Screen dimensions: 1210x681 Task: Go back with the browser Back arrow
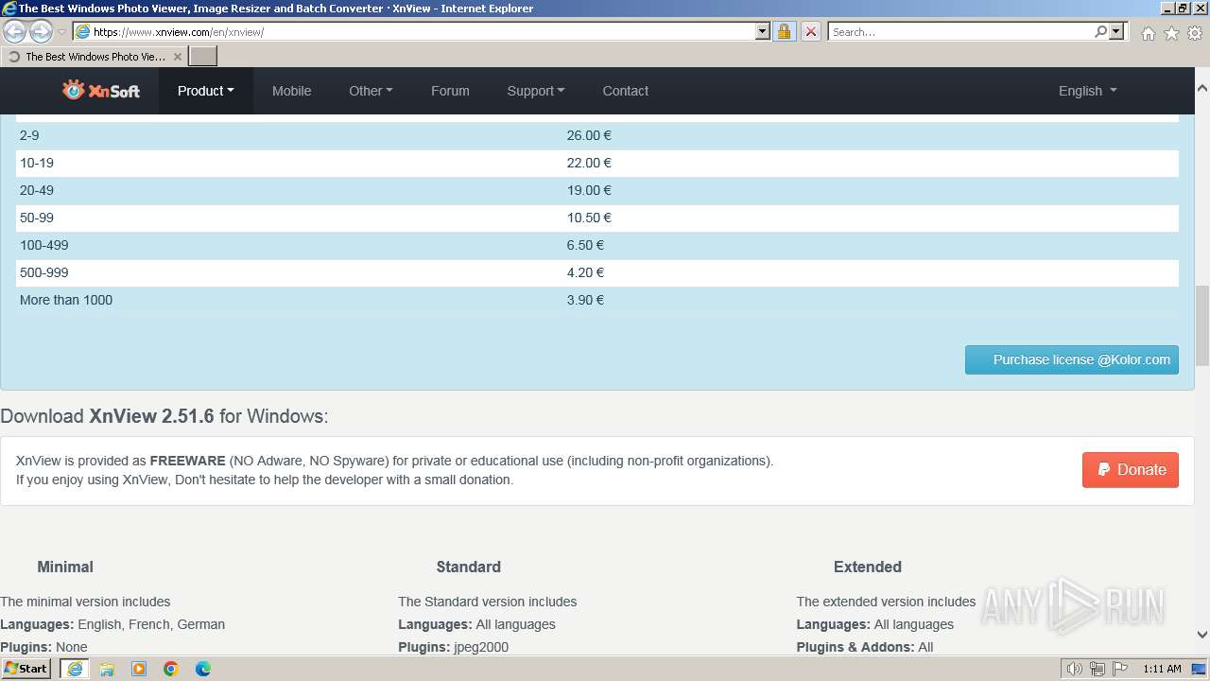tap(14, 31)
